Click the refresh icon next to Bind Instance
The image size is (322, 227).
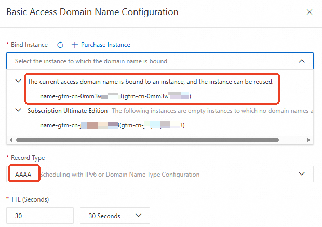[60, 45]
